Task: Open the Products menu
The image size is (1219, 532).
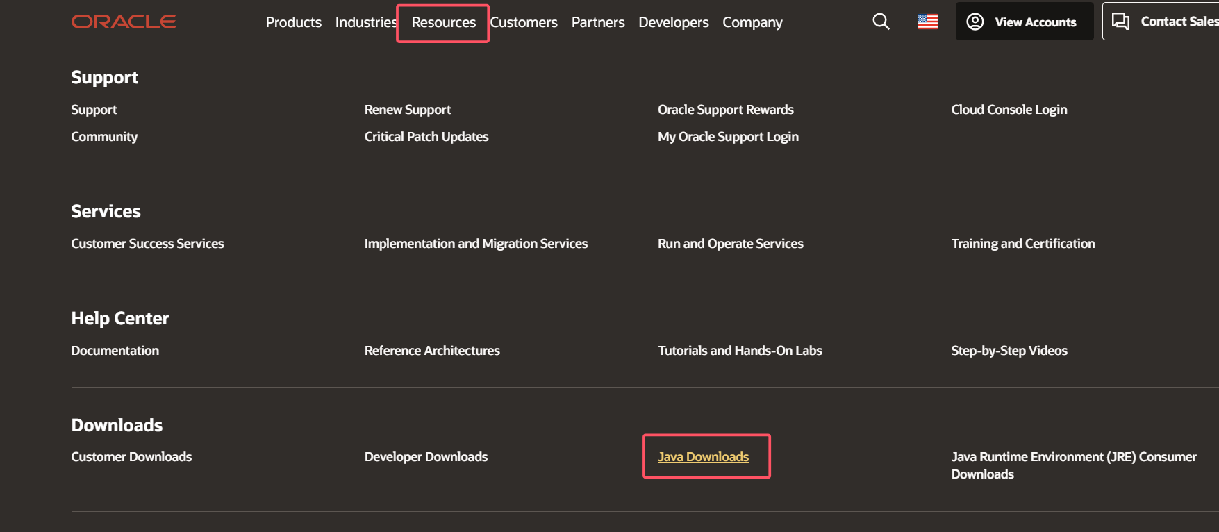Action: [x=294, y=22]
